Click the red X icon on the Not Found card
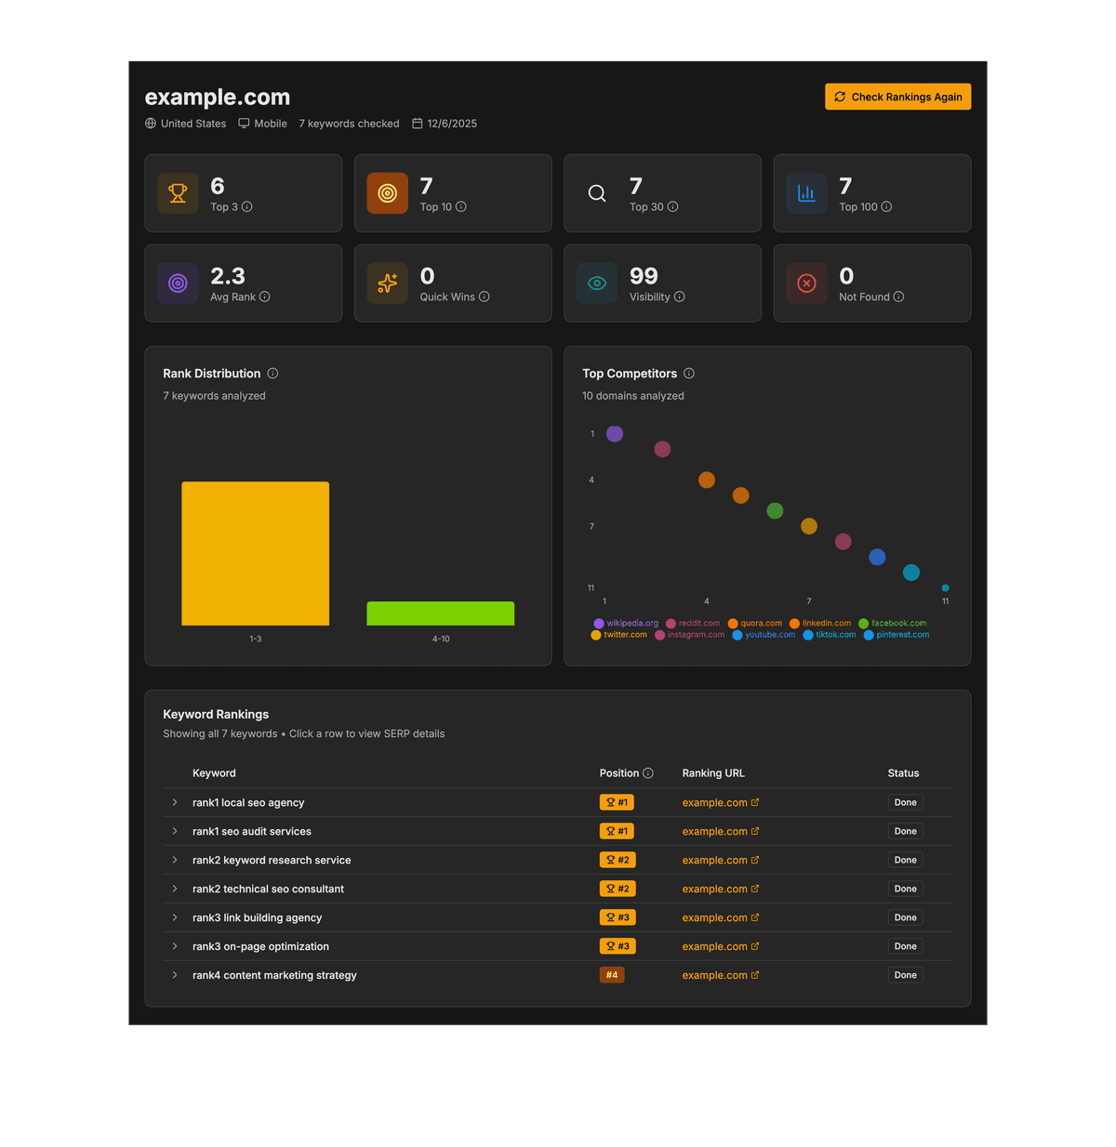1116x1147 pixels. tap(806, 283)
